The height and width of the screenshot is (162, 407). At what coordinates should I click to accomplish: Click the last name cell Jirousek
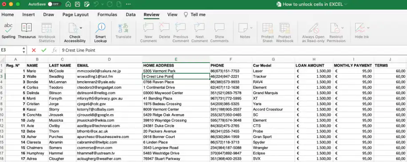click(x=62, y=115)
